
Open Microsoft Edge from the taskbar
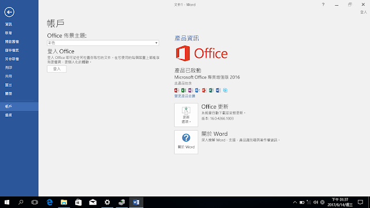pyautogui.click(x=50, y=202)
